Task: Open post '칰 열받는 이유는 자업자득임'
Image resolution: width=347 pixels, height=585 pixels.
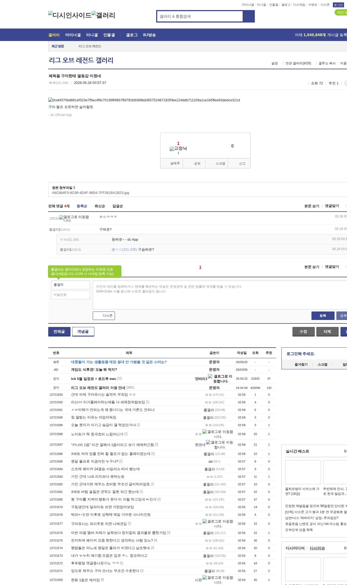Action: point(94,417)
